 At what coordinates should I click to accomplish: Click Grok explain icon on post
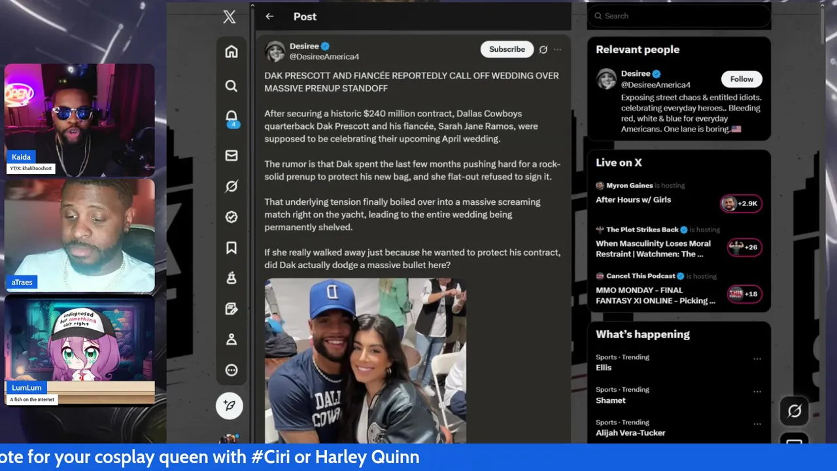tap(543, 50)
